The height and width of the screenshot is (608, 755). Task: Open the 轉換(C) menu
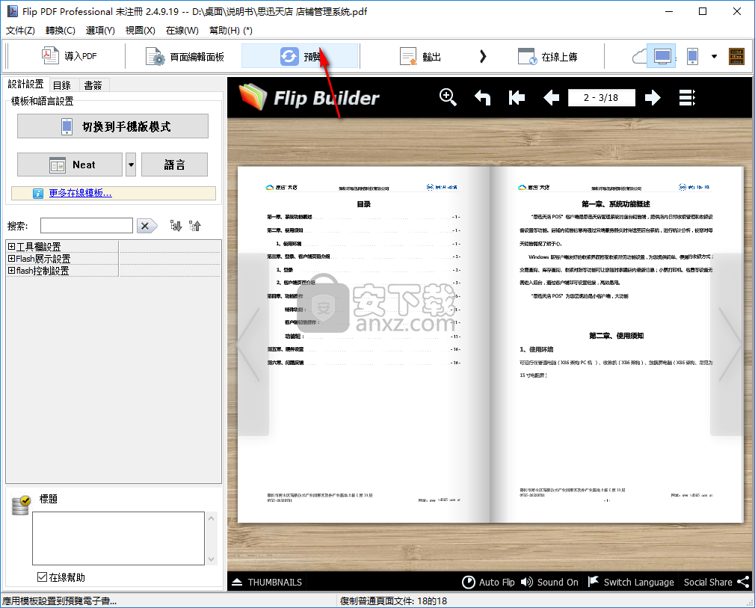click(x=61, y=31)
